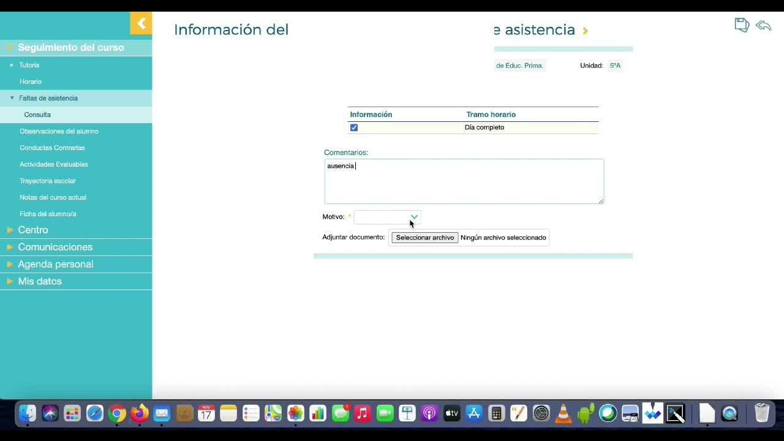This screenshot has width=784, height=441.
Task: Open Ficha del alumno/a
Action: pyautogui.click(x=48, y=214)
